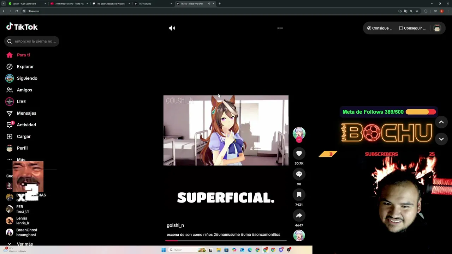The width and height of the screenshot is (452, 254).
Task: Open File Explorer from the taskbar
Action: 219,250
